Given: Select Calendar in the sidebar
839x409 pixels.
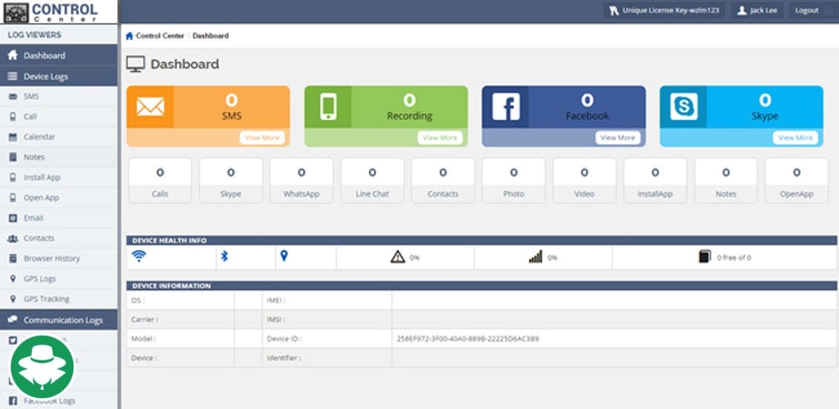Looking at the screenshot, I should (x=59, y=137).
